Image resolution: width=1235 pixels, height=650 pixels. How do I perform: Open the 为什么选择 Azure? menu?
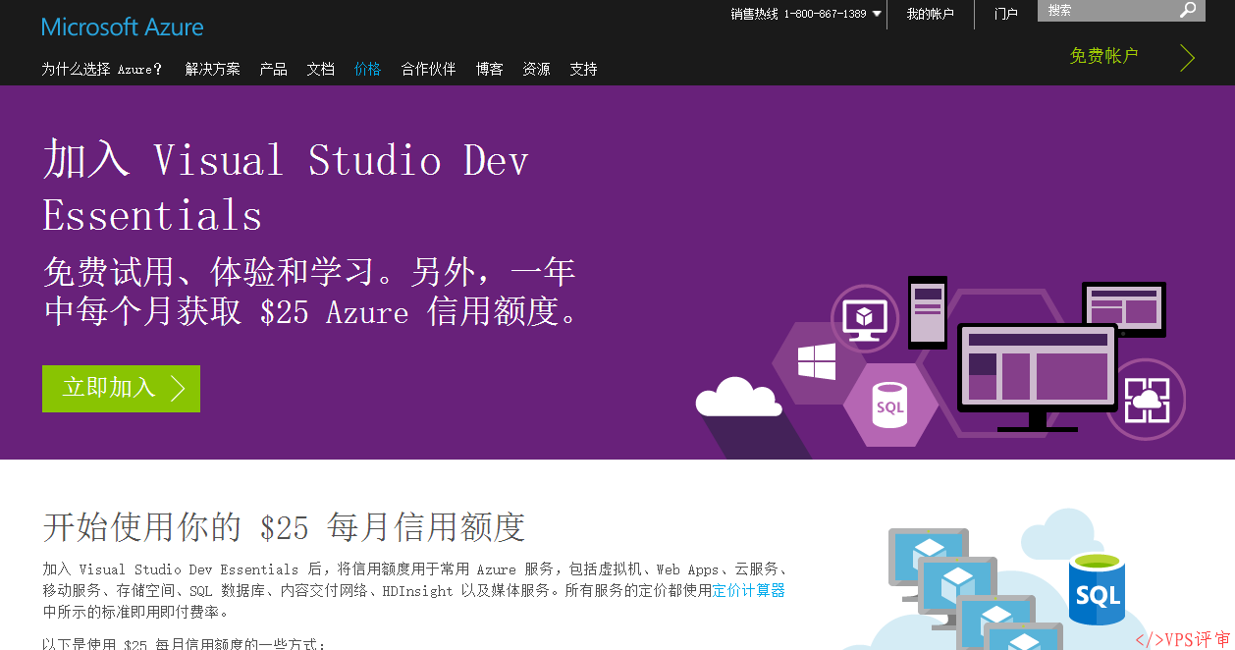coord(102,69)
